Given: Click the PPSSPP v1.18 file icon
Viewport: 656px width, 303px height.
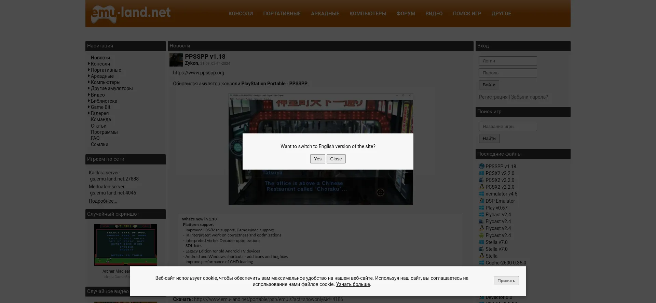Looking at the screenshot, I should click(x=481, y=167).
